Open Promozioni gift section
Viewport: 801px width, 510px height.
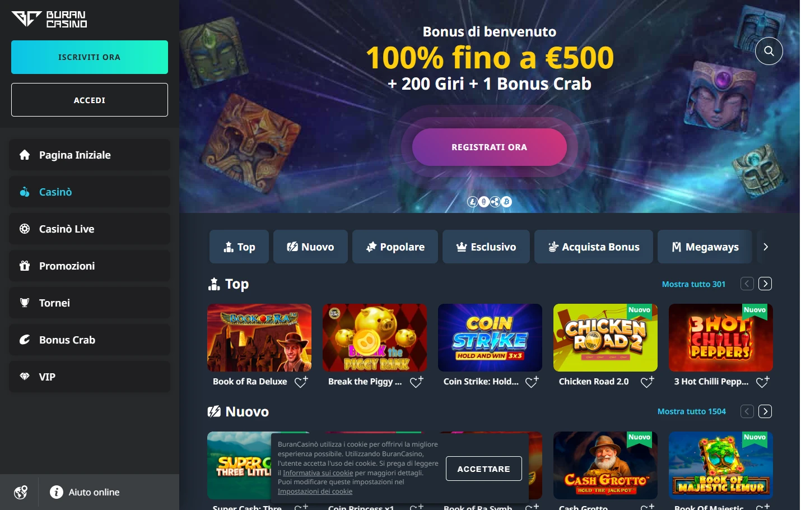point(90,266)
